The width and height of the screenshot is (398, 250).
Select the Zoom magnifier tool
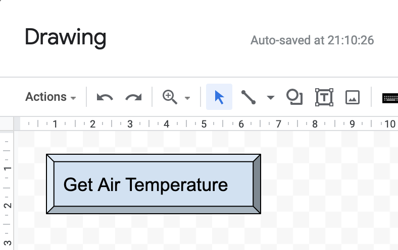pyautogui.click(x=170, y=97)
